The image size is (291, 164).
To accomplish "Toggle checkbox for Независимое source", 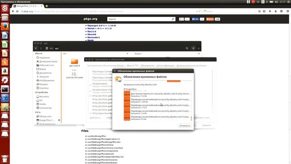I will (x=90, y=85).
